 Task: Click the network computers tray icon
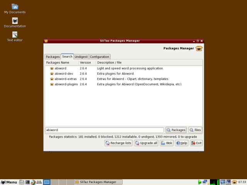pos(205,182)
